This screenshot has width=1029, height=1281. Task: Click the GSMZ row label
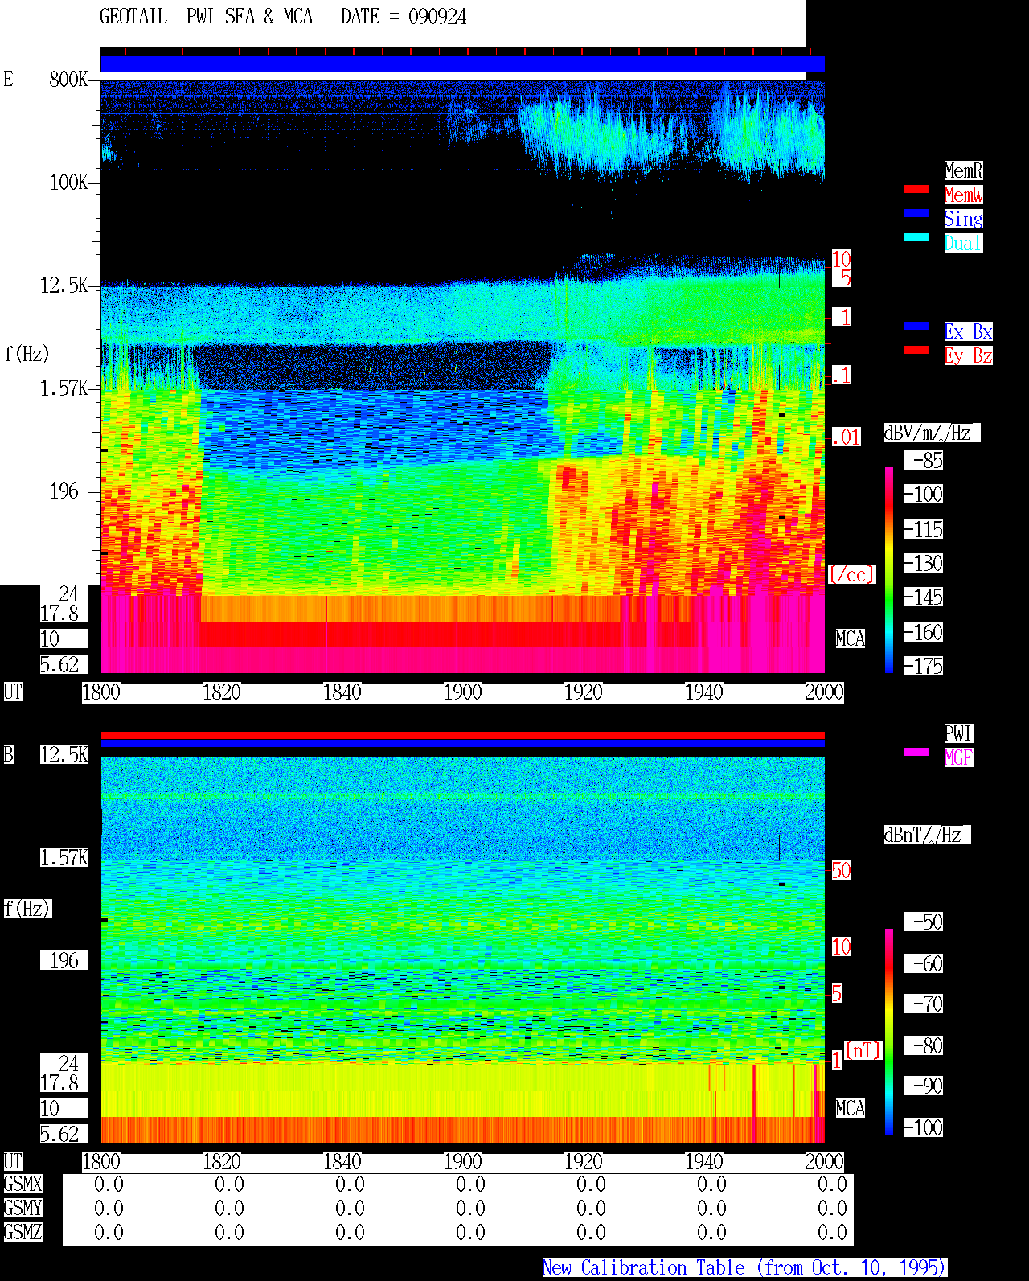pos(23,1232)
